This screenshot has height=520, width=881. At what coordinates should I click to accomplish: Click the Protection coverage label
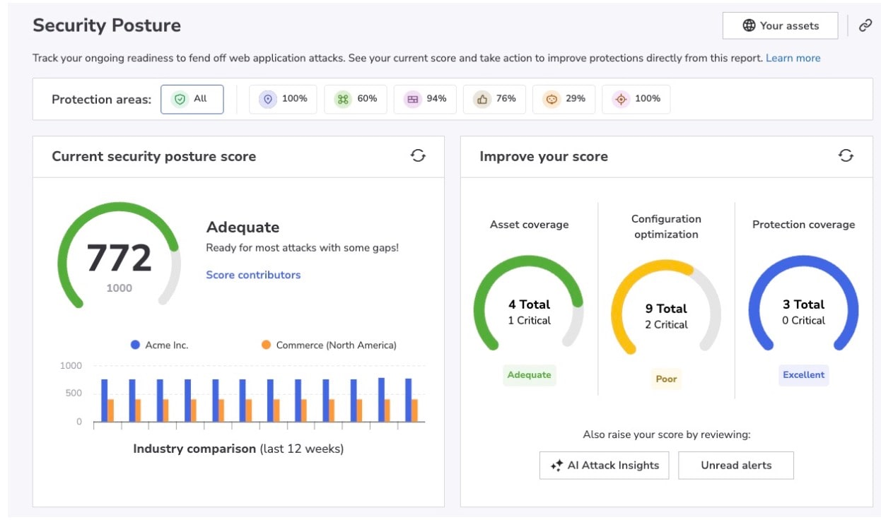pos(803,225)
